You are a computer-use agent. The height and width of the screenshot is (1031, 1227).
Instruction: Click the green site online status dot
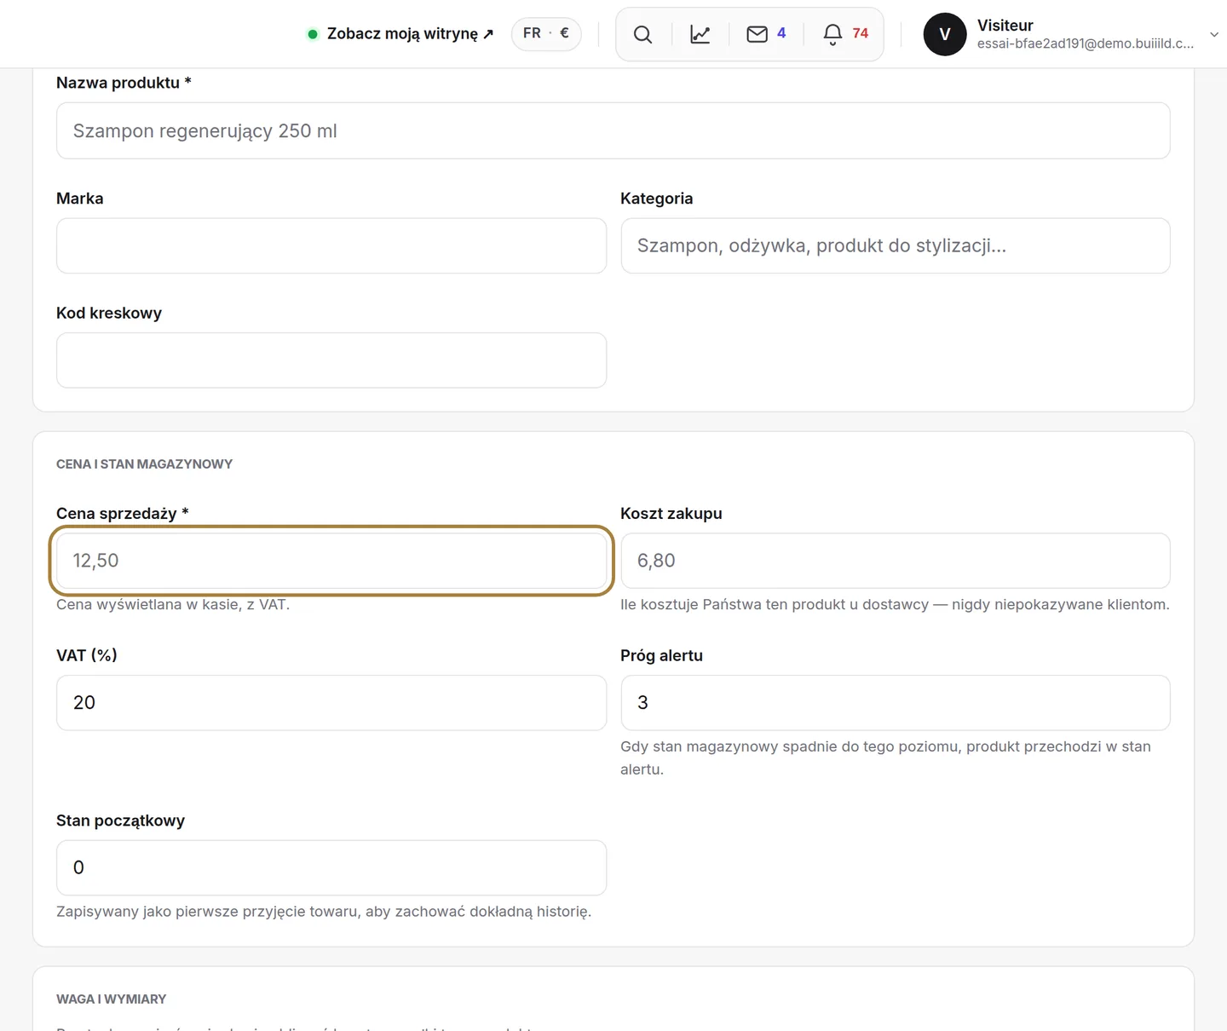click(x=313, y=34)
